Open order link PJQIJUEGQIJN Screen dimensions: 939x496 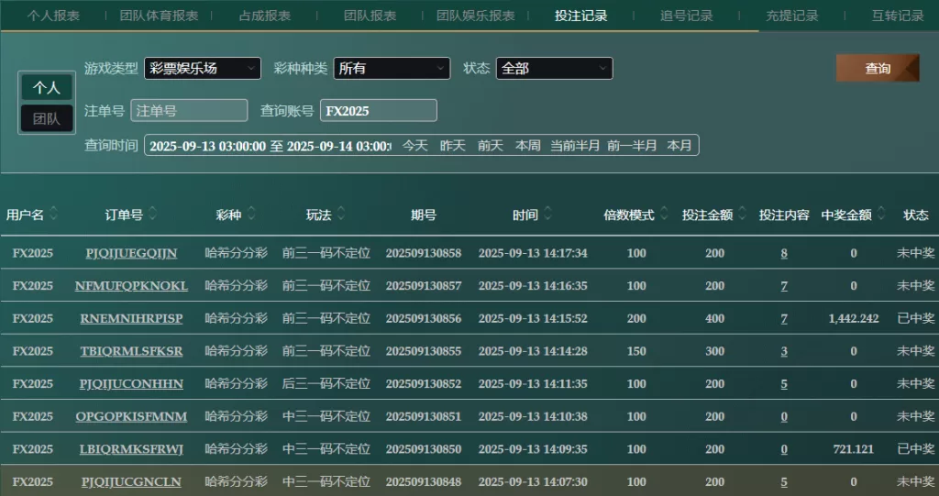(131, 253)
